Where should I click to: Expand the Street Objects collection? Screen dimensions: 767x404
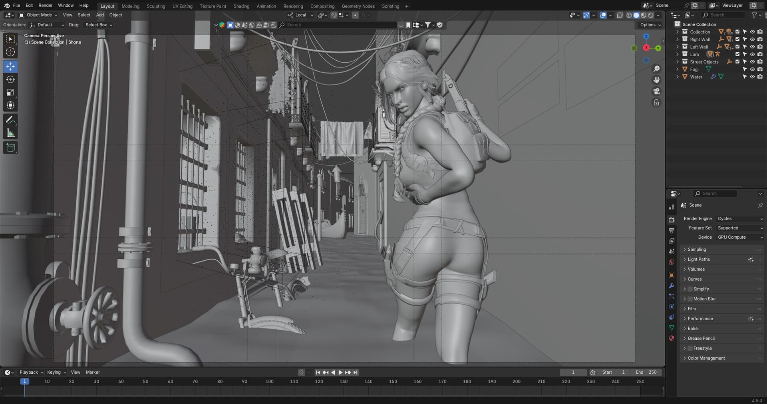tap(677, 62)
